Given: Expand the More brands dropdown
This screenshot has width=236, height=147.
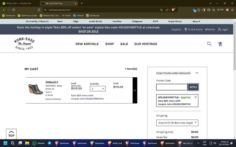Looking at the screenshot, I should click(x=196, y=21).
